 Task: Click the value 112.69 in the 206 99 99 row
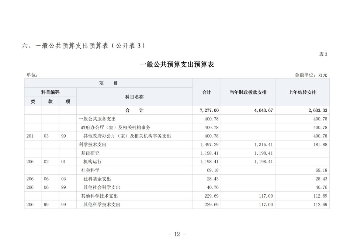pos(320,205)
